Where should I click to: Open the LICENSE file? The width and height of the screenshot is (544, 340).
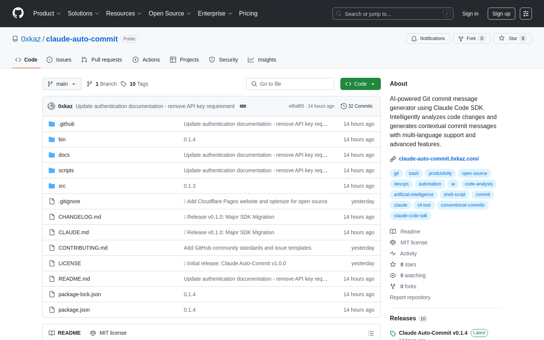point(70,263)
